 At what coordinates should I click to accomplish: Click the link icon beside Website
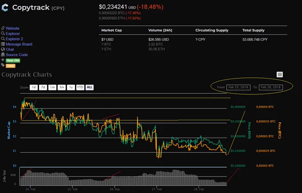pos(3,28)
